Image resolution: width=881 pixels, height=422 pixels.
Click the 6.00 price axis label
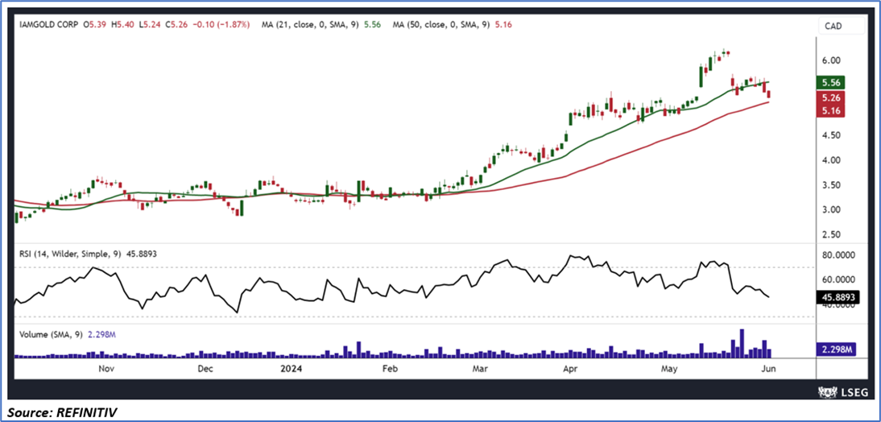830,60
